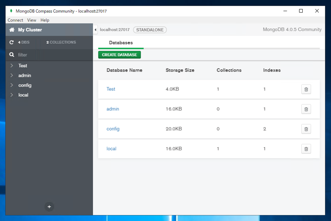Click the magnifier search icon in sidebar
331x221 pixels.
[x=12, y=55]
